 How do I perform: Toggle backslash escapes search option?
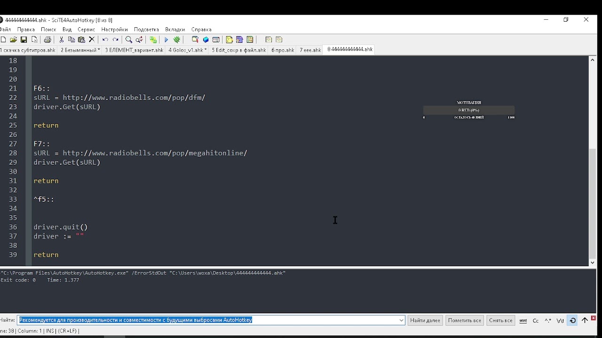[x=560, y=321]
